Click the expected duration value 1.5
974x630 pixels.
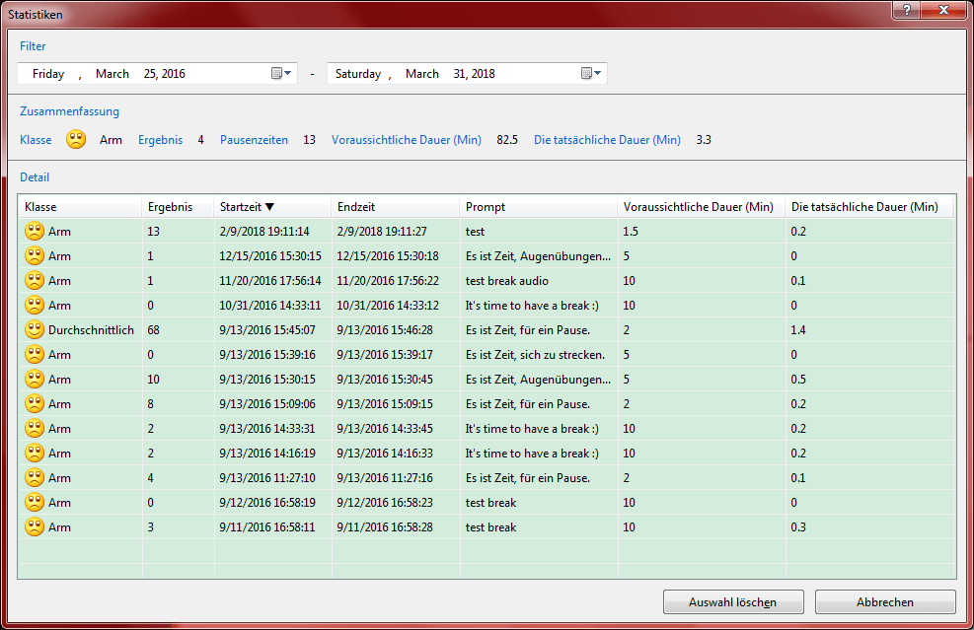coord(631,231)
